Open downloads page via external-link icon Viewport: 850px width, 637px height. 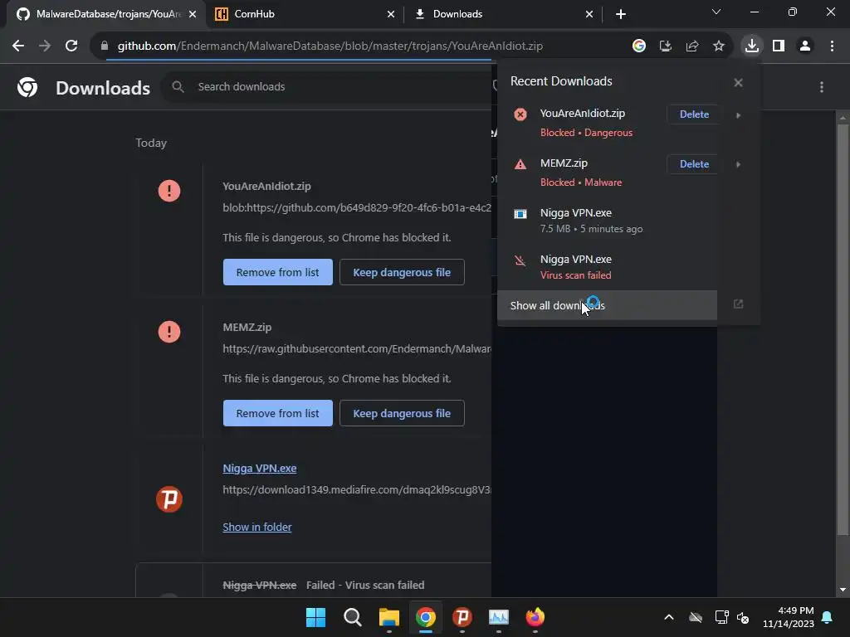coord(738,304)
